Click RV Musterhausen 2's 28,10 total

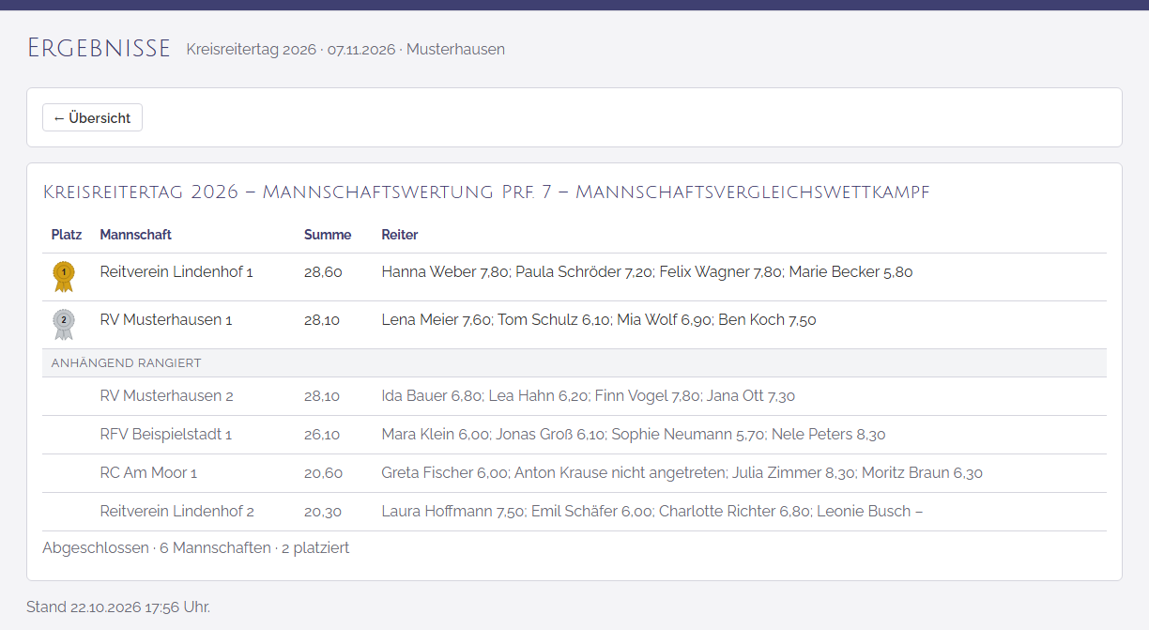(x=322, y=396)
